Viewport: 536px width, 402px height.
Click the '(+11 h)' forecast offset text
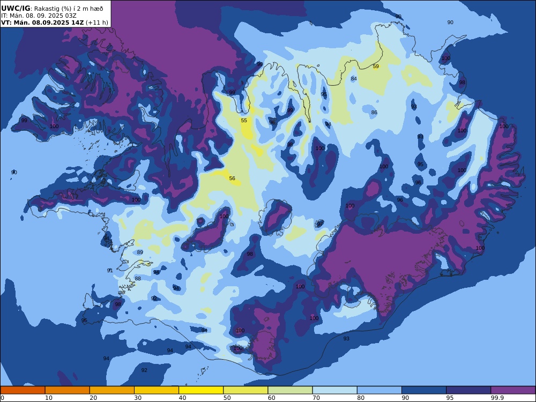(96, 23)
